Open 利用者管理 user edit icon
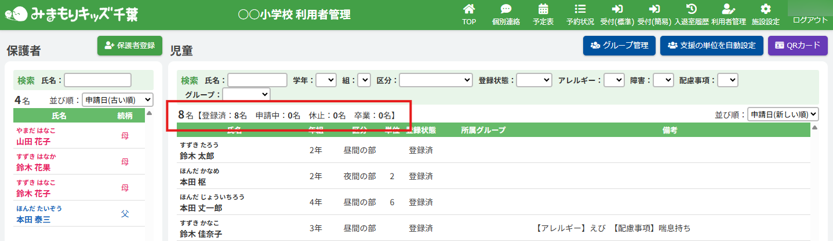This screenshot has width=833, height=241. click(728, 9)
